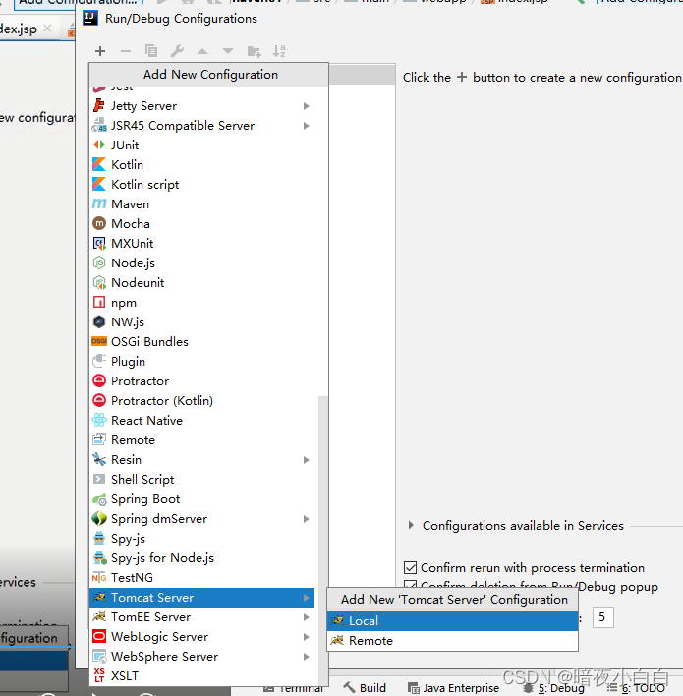Screen dimensions: 683x696
Task: Click the Protractor (Kotlin) icon
Action: [99, 400]
